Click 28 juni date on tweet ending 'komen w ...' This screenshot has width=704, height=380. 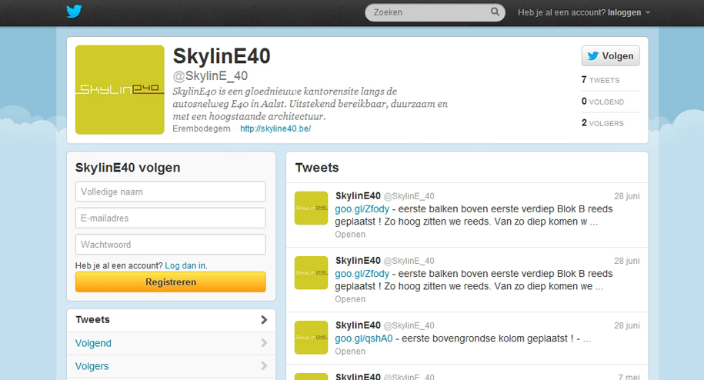click(627, 196)
